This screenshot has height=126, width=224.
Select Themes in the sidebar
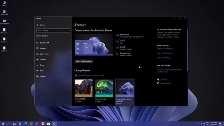[41, 59]
